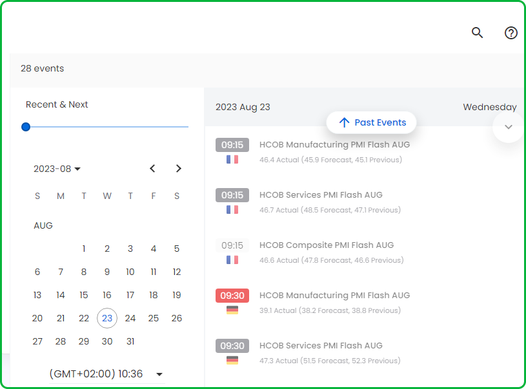Click the 09:15 badge on Services PMI row
Screen dimensions: 526x389
tap(232, 194)
